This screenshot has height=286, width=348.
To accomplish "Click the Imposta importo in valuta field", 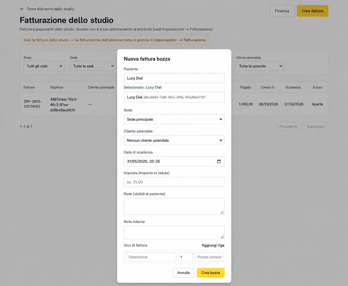I will pos(174,182).
